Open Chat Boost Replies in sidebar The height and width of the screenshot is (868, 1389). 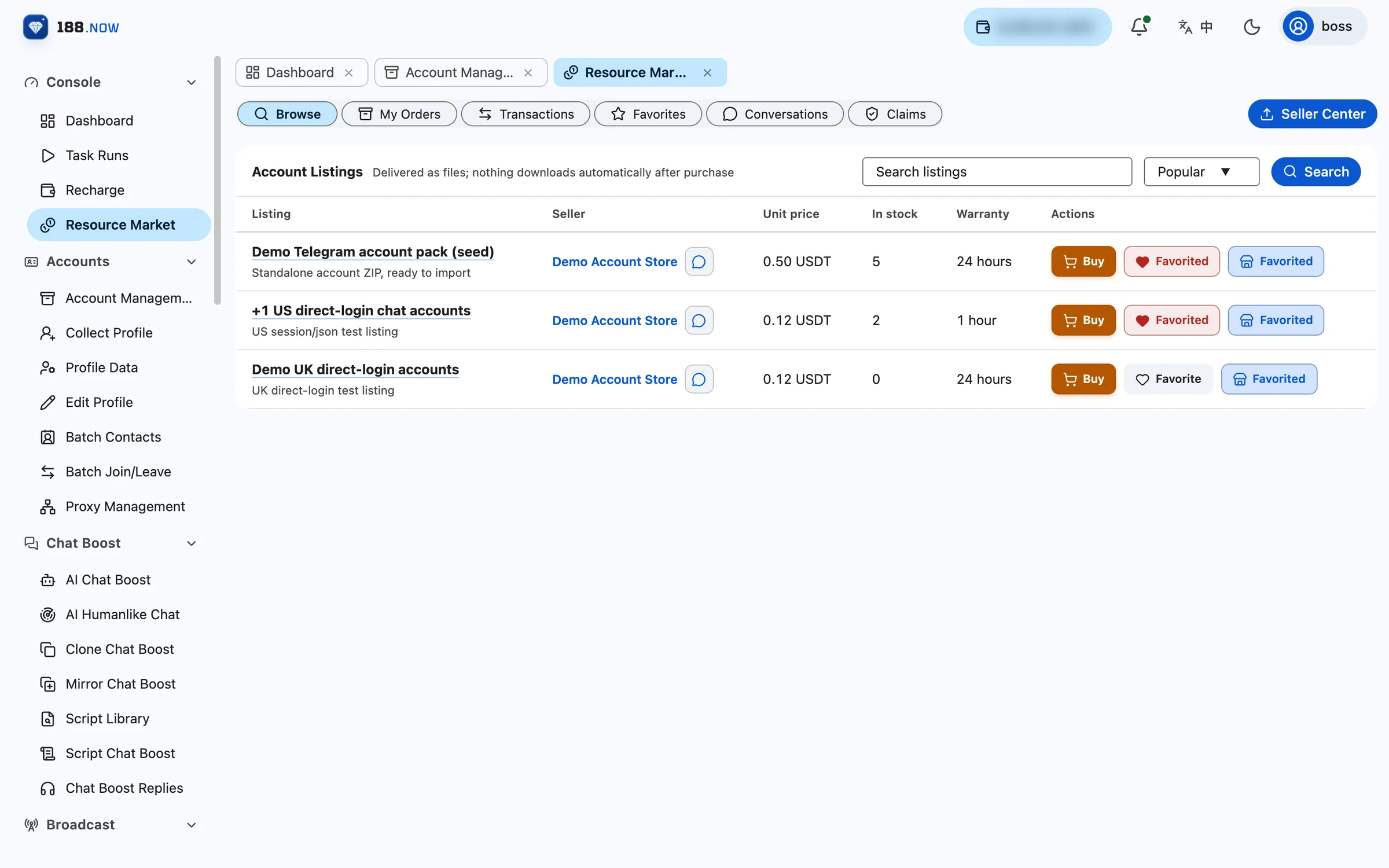tap(119, 788)
